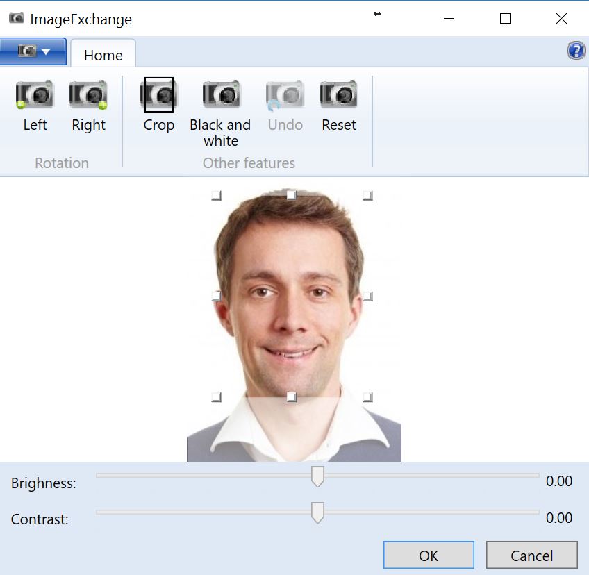This screenshot has width=589, height=575.
Task: Click the top-left crop handle
Action: click(x=216, y=196)
